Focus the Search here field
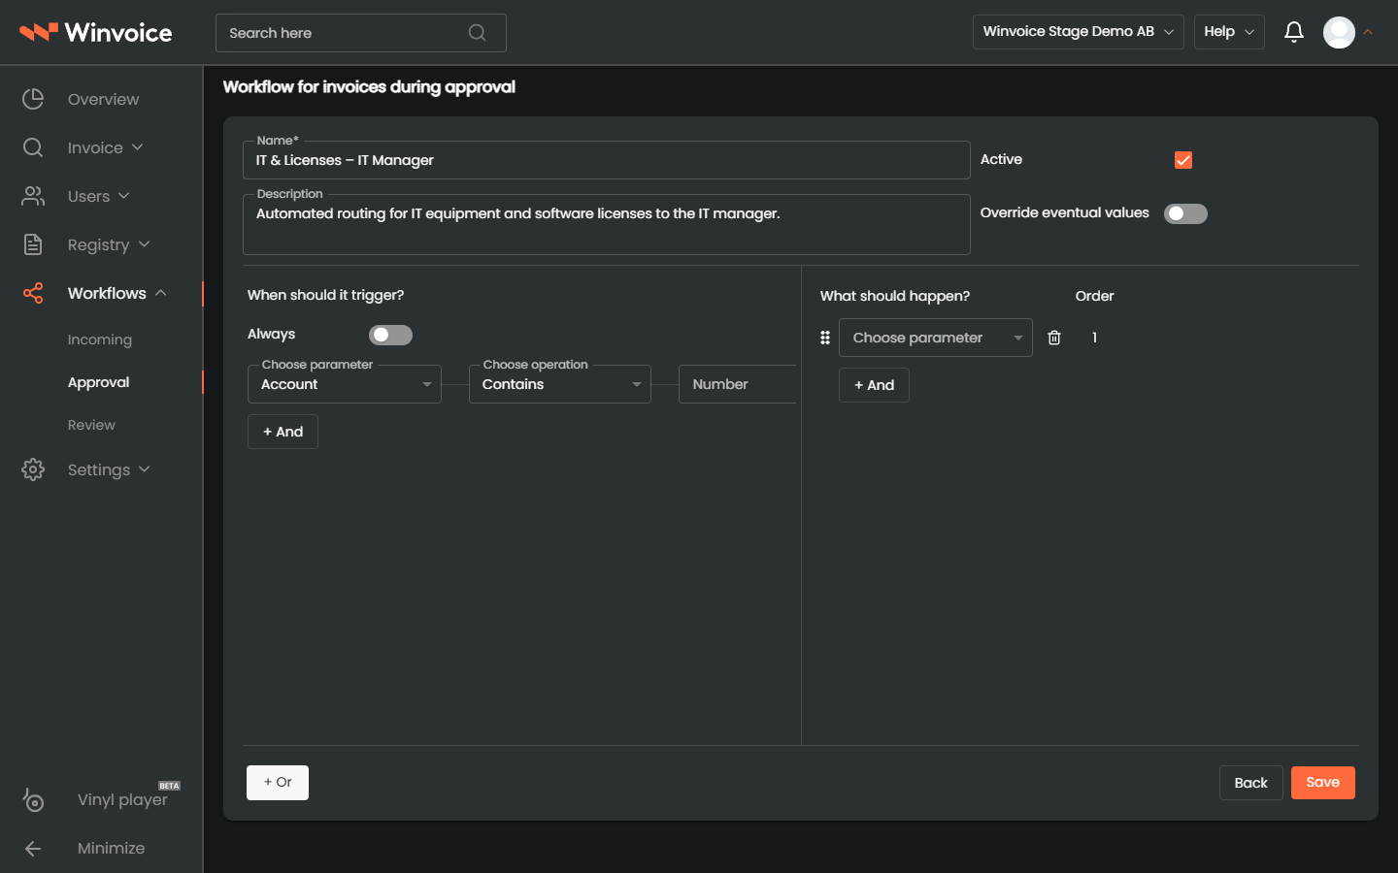Image resolution: width=1398 pixels, height=873 pixels. 361,33
